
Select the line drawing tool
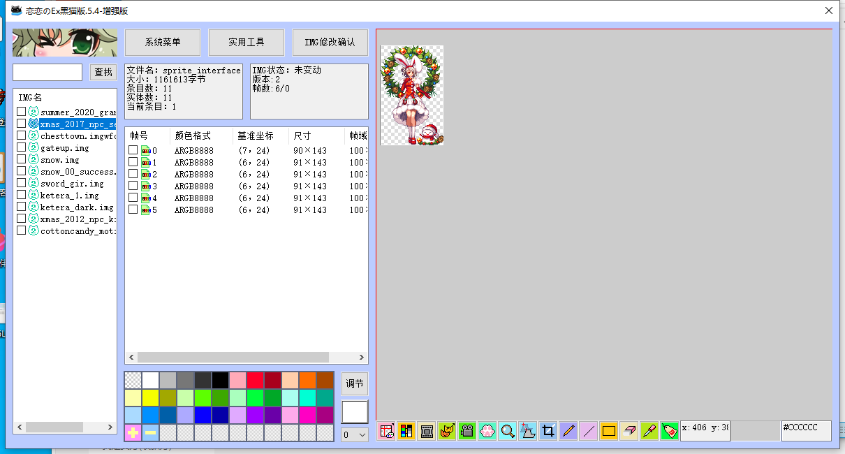coord(589,431)
